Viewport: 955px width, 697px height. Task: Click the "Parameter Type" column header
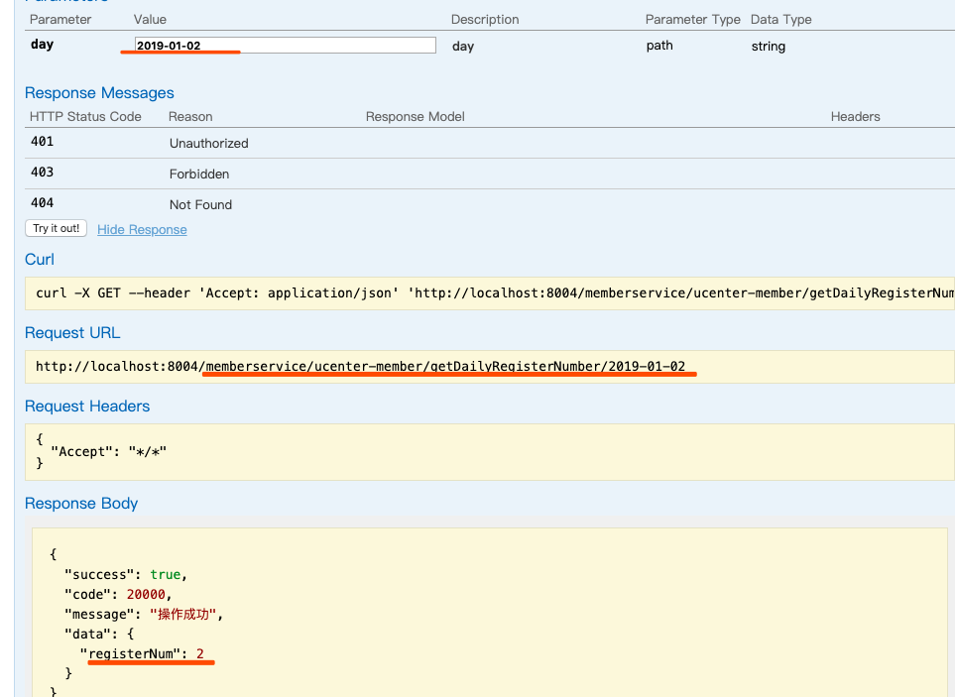692,20
